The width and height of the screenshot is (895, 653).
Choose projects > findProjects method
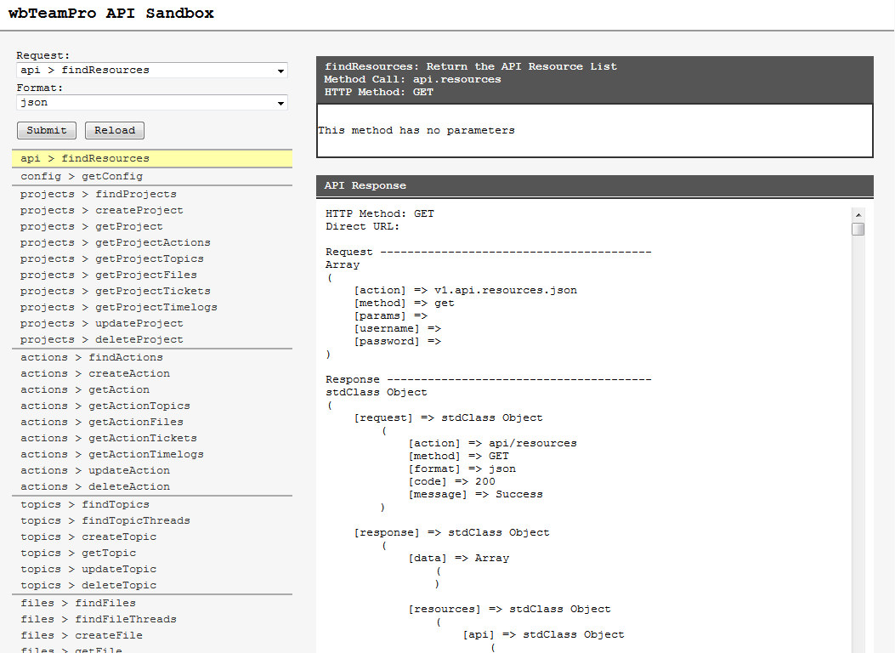pyautogui.click(x=99, y=195)
